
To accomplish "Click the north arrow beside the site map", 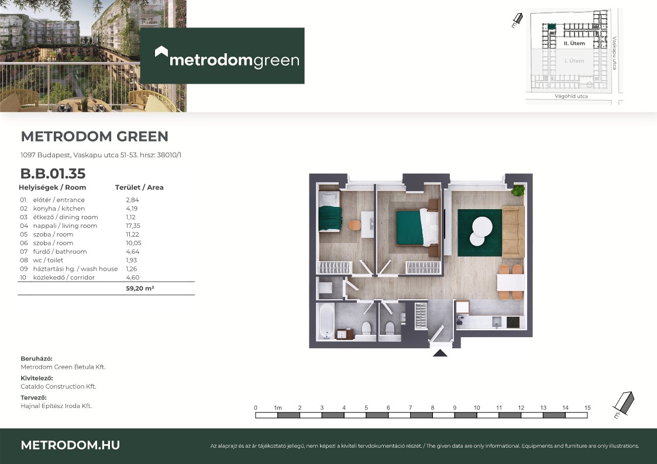I will pyautogui.click(x=517, y=21).
